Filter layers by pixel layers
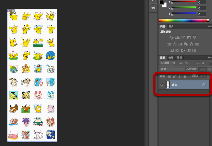The width and height of the screenshot is (212, 146). (x=181, y=63)
